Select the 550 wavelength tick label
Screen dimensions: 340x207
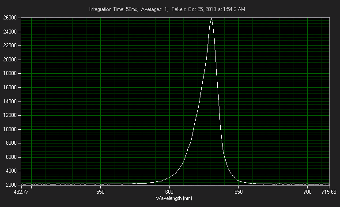100,193
